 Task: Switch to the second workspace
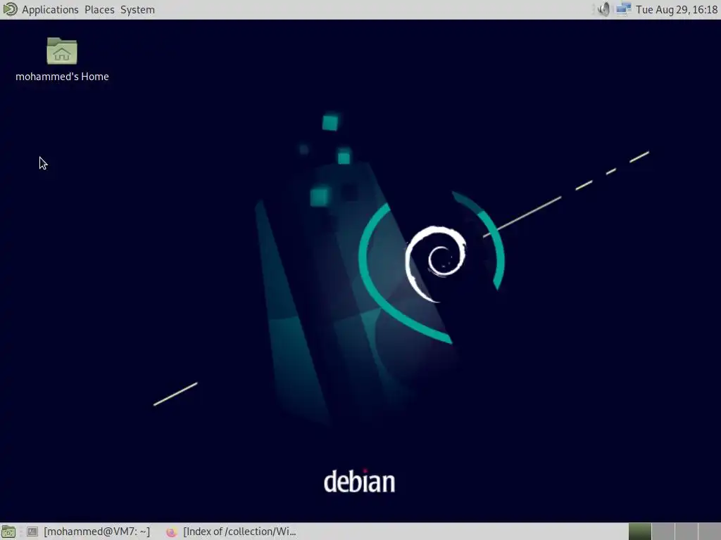tap(663, 532)
